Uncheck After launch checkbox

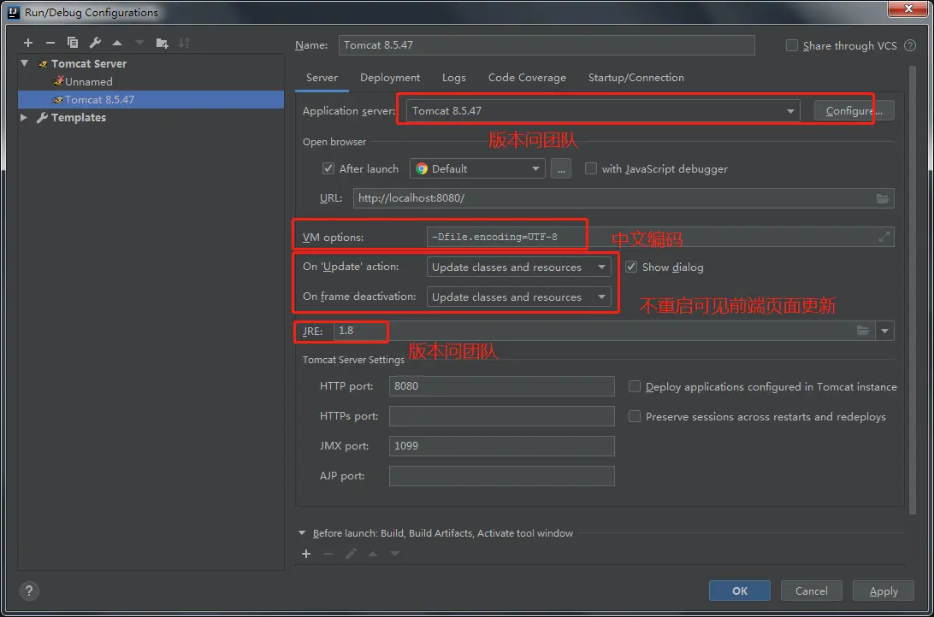pos(328,168)
